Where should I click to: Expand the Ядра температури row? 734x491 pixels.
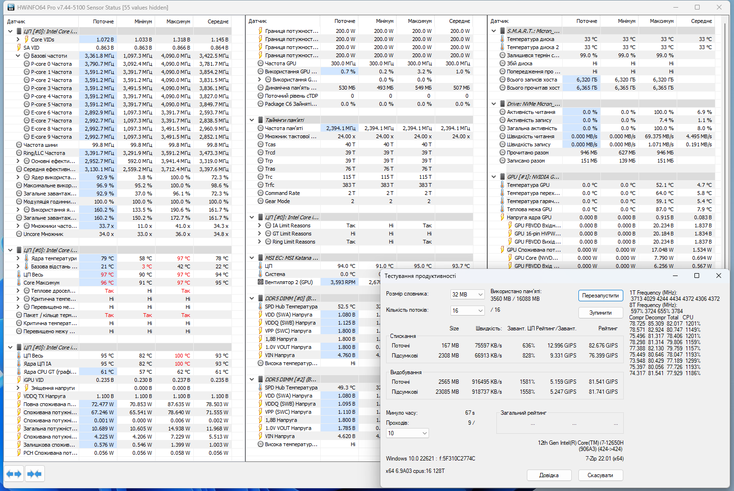[18, 258]
